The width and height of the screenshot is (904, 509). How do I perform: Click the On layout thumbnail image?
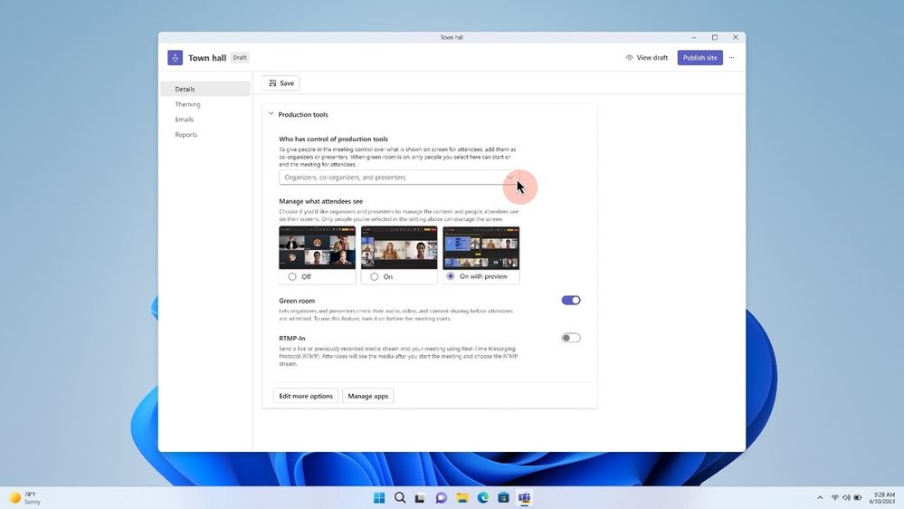[399, 247]
